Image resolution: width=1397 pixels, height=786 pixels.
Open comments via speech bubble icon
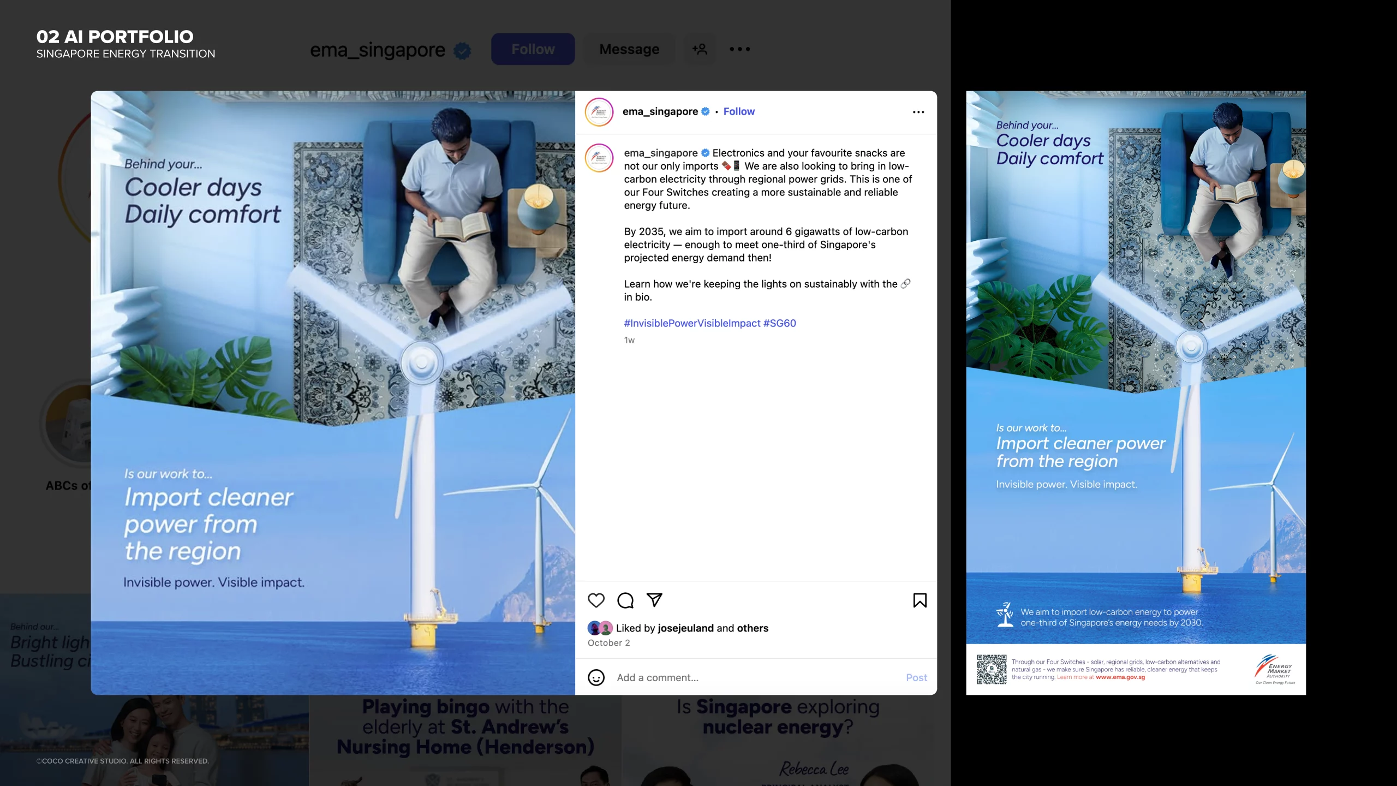[625, 600]
